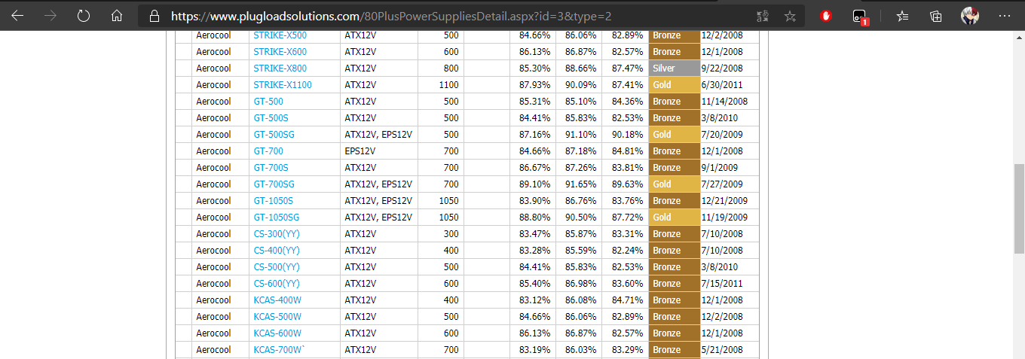Image resolution: width=1025 pixels, height=359 pixels.
Task: Select the date 9/22/2008
Action: coord(722,68)
